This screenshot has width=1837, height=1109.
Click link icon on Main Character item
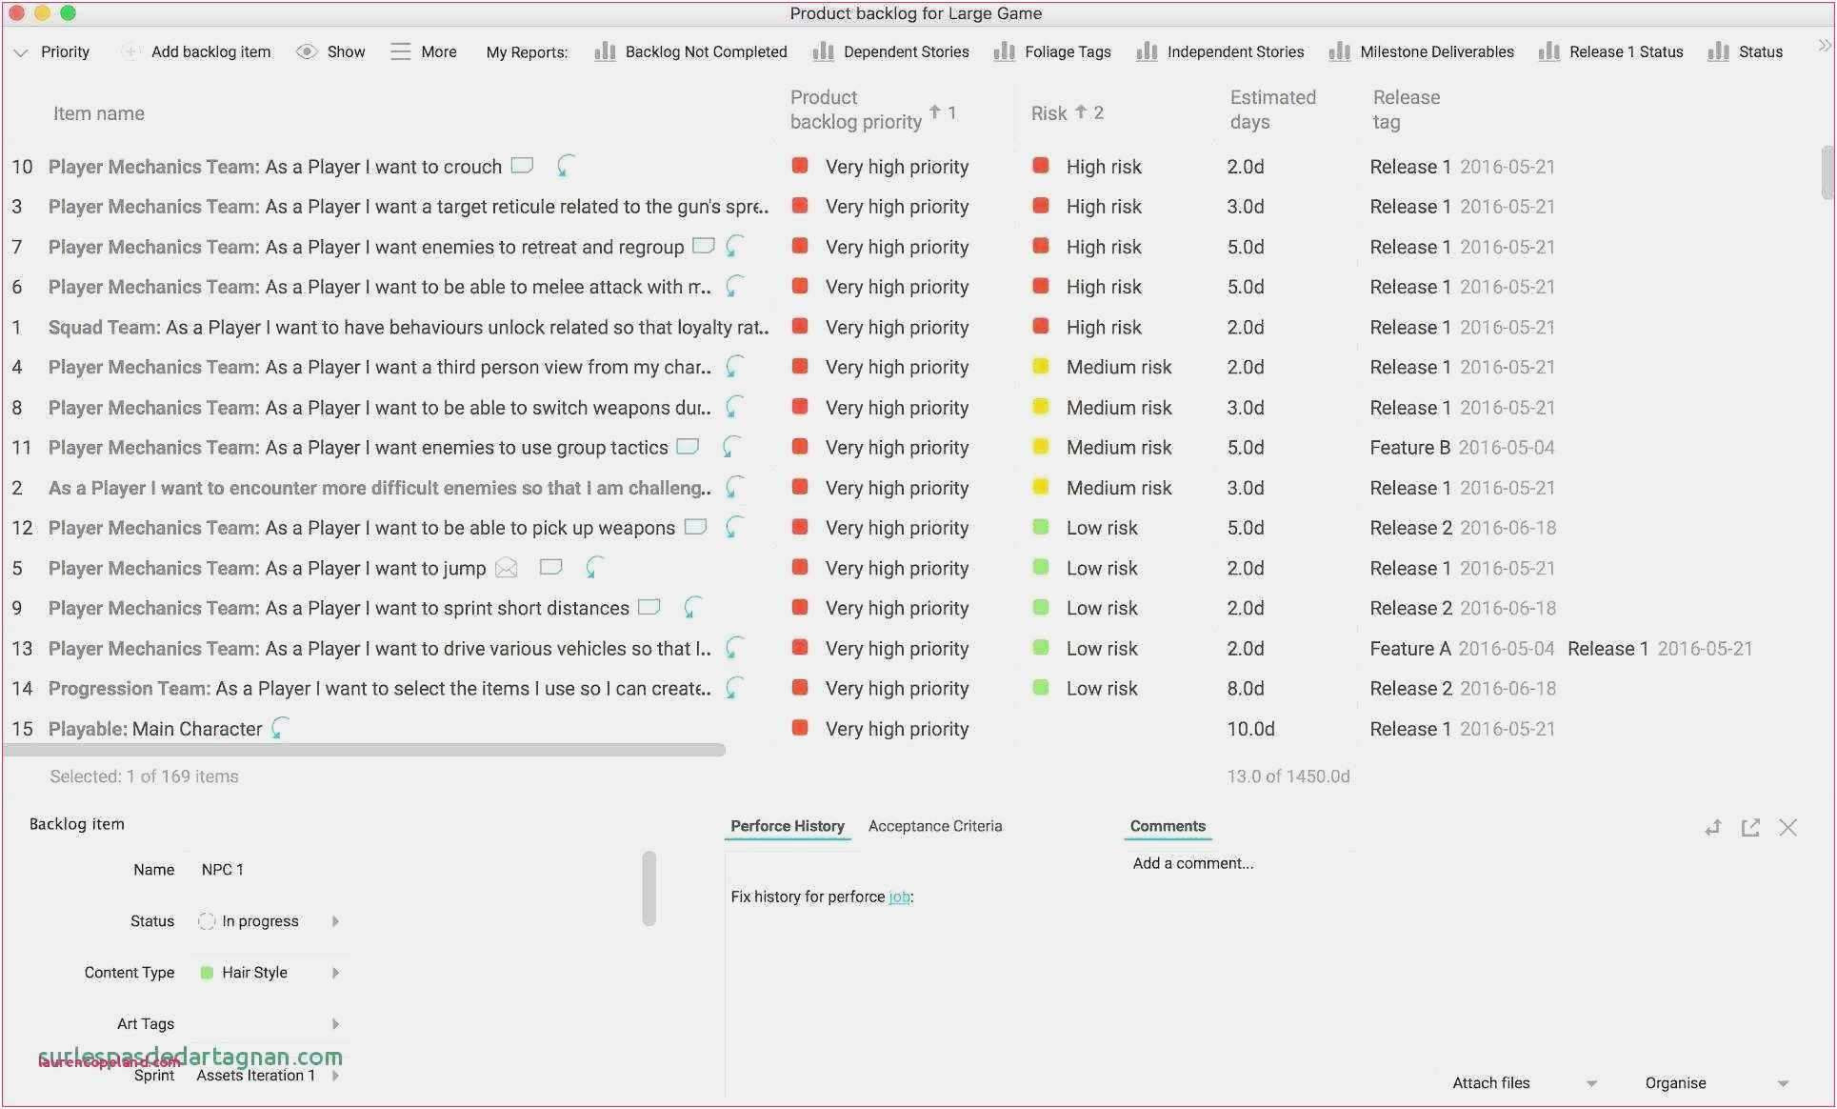click(278, 729)
